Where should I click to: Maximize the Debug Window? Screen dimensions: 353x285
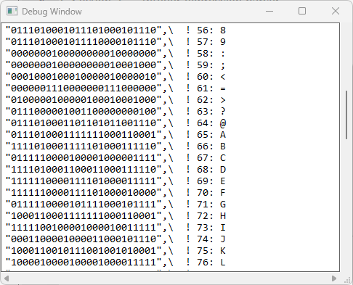click(302, 11)
